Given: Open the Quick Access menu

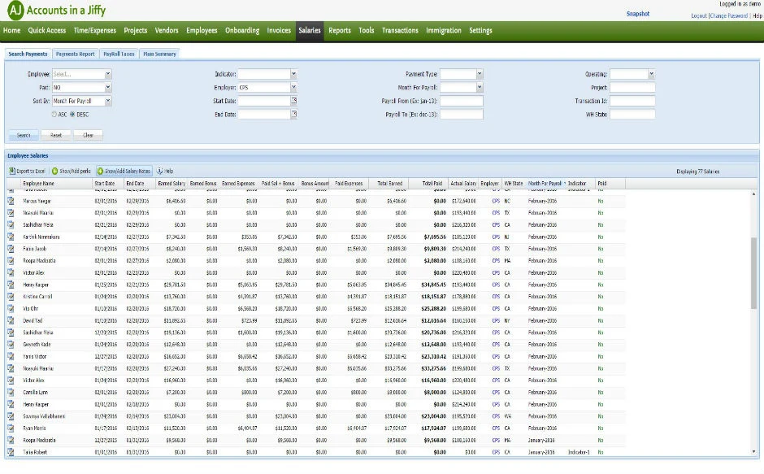Looking at the screenshot, I should click(47, 30).
